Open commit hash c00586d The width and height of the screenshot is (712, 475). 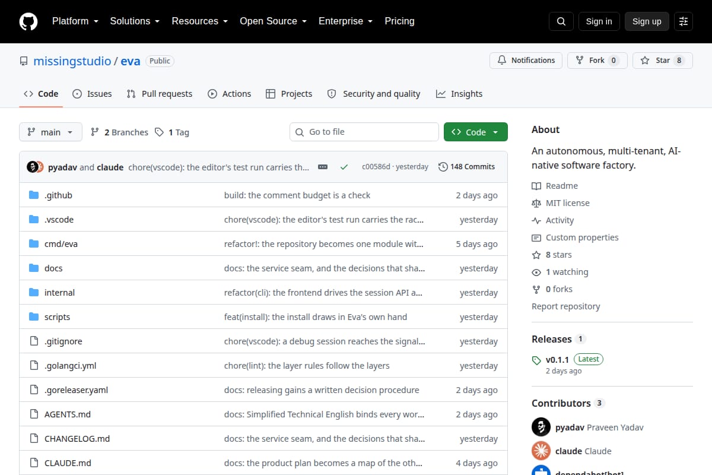[x=376, y=167]
